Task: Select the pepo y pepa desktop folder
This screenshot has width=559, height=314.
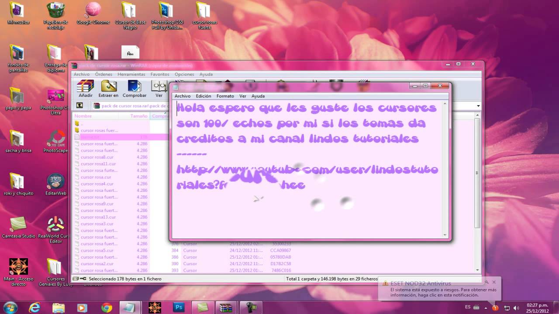Action: (18, 99)
